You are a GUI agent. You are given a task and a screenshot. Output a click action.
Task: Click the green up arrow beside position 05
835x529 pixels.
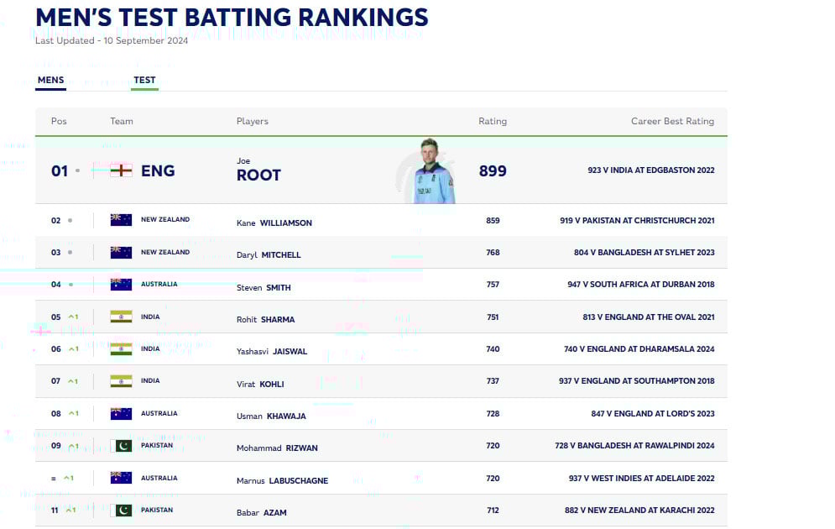(x=73, y=317)
